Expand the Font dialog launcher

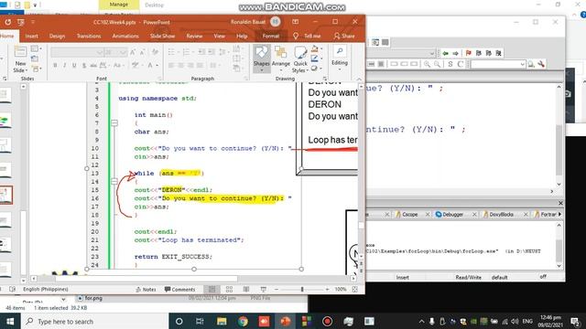click(x=159, y=79)
